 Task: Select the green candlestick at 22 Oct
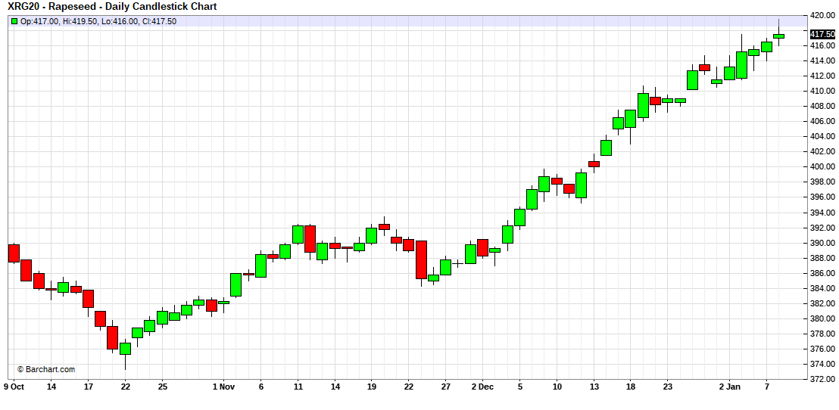[125, 348]
